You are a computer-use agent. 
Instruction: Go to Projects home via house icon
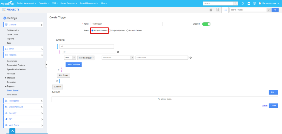(x=211, y=10)
